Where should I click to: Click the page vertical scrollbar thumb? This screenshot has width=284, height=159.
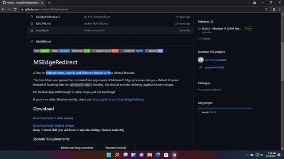tap(282, 62)
